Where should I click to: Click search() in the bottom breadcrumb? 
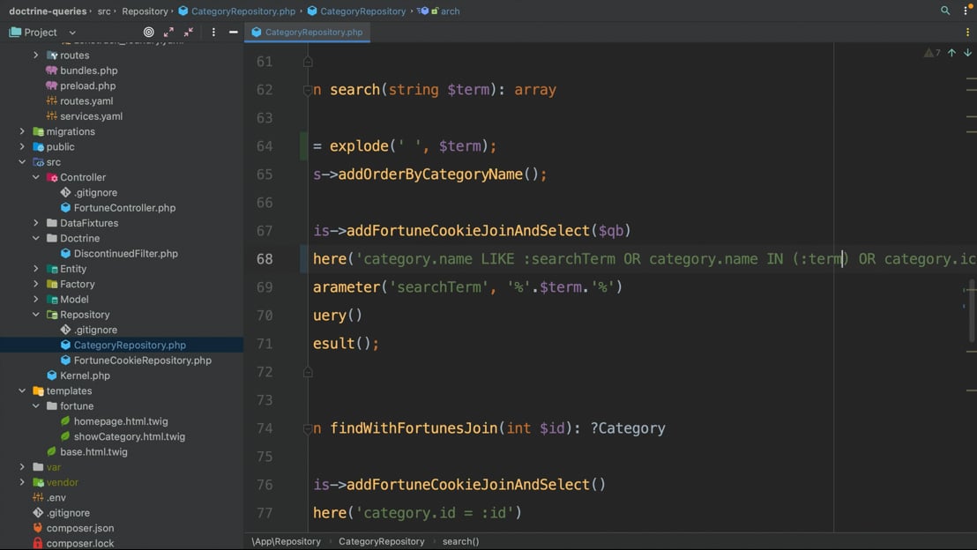[460, 541]
